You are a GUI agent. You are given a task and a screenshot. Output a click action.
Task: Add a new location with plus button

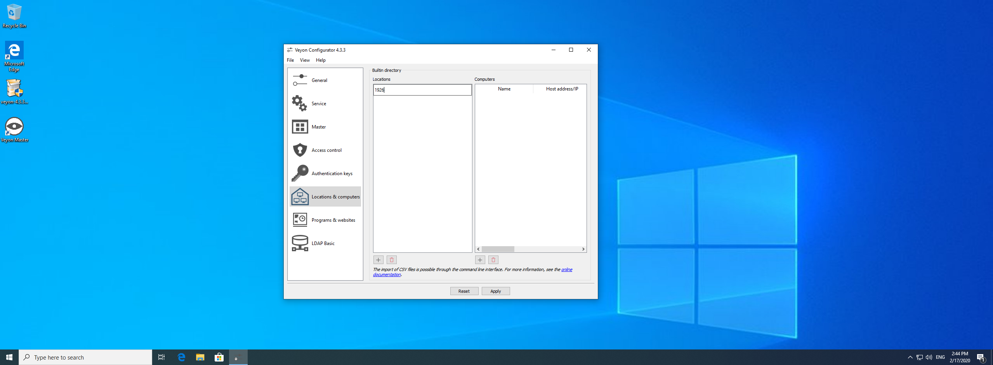(378, 260)
